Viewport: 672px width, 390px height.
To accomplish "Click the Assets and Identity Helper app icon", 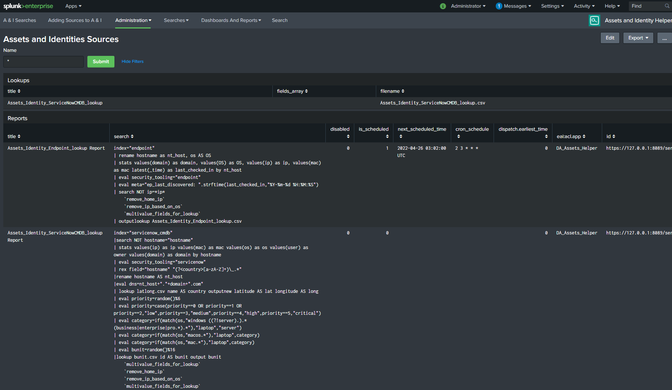I will pyautogui.click(x=594, y=20).
